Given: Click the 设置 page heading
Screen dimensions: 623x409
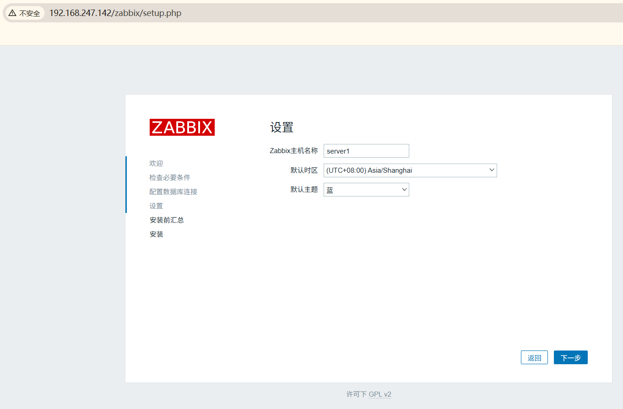Looking at the screenshot, I should pyautogui.click(x=282, y=127).
